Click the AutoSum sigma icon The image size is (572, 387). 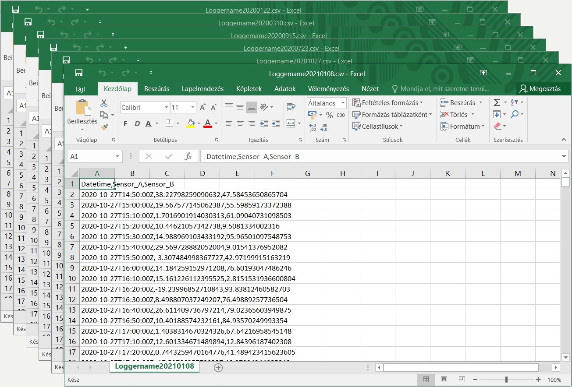coord(497,102)
